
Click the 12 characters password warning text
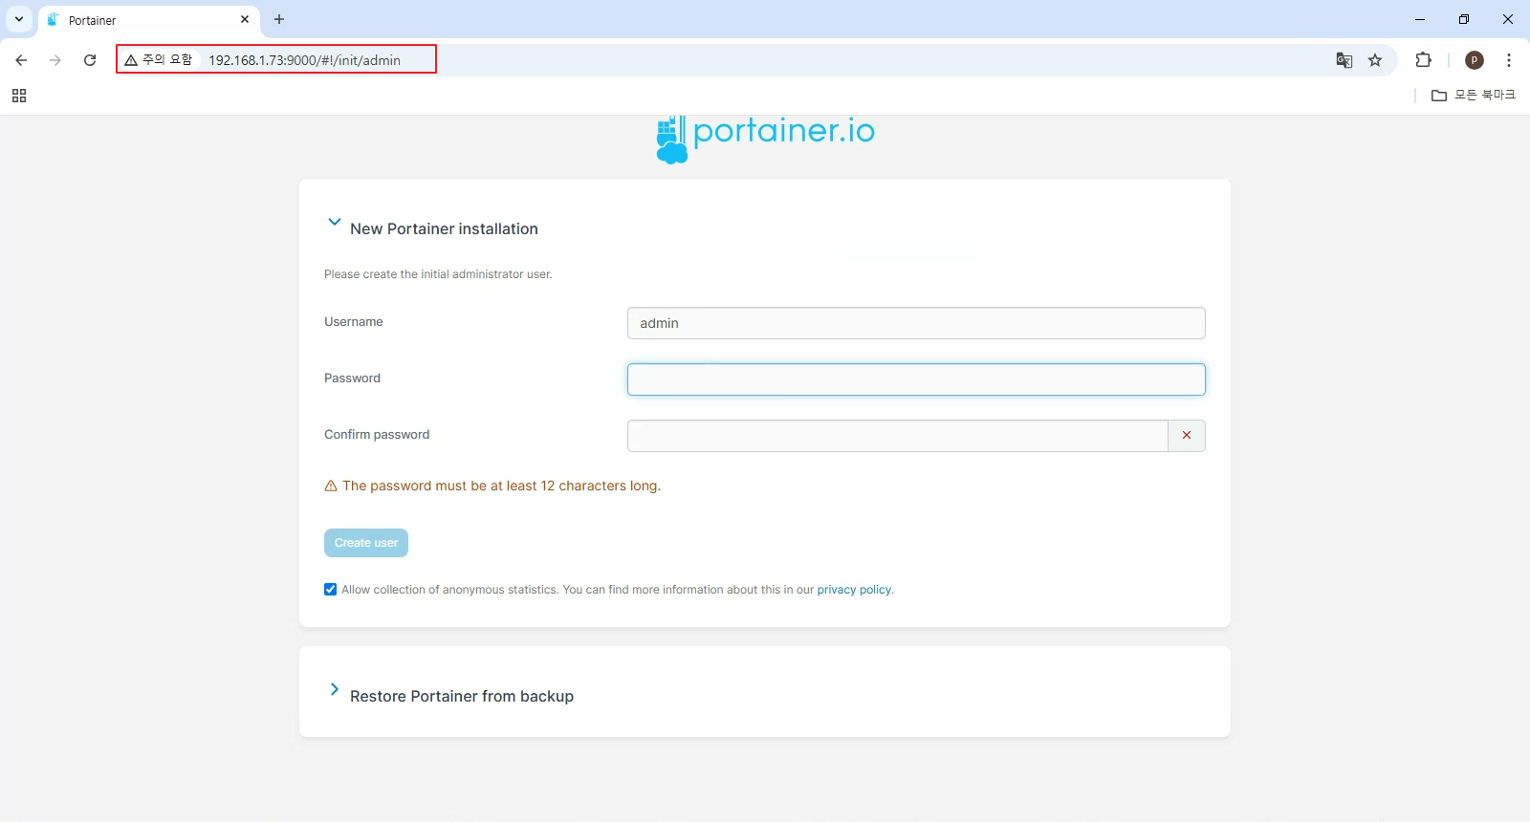click(x=501, y=486)
